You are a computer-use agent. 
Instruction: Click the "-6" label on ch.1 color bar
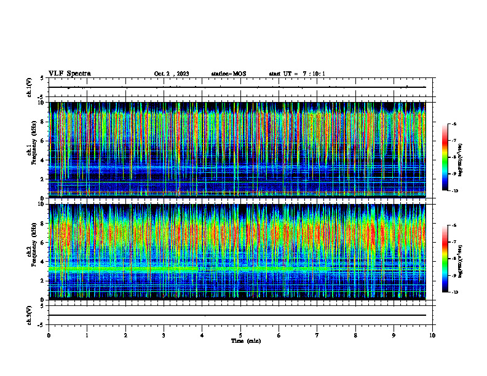tap(454, 123)
